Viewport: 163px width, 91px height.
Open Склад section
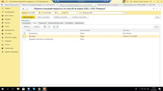[7, 26]
